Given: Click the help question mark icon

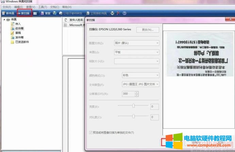Looking at the screenshot, I should 124,13.
